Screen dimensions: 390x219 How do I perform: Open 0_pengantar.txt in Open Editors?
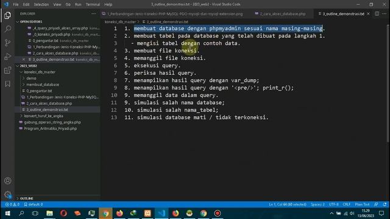pos(46,41)
